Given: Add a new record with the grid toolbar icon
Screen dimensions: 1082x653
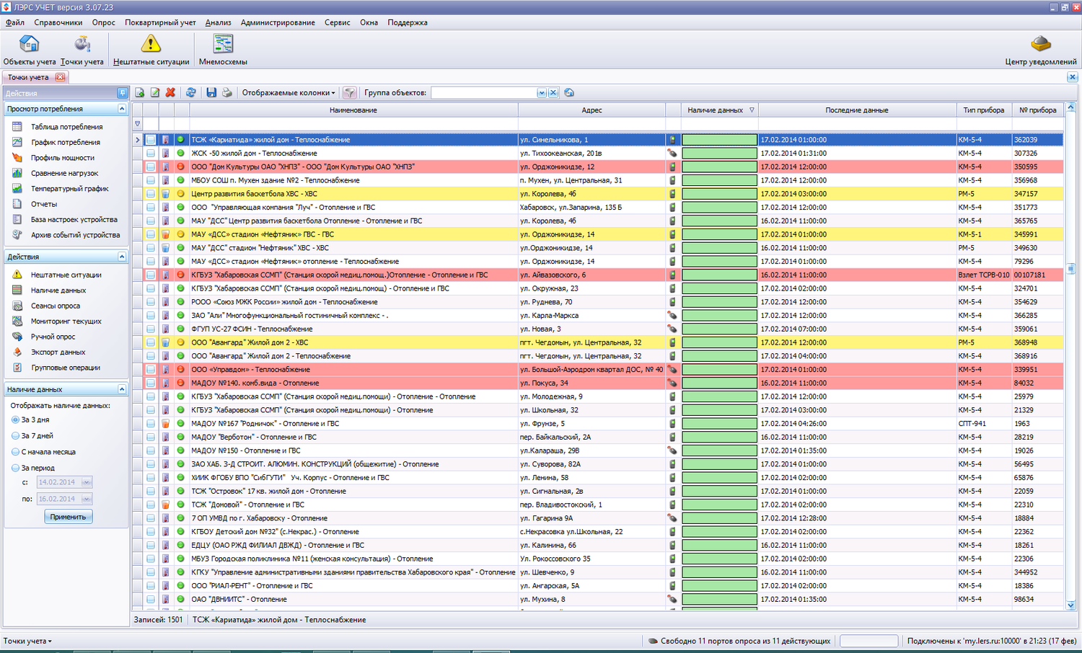Looking at the screenshot, I should [x=140, y=93].
